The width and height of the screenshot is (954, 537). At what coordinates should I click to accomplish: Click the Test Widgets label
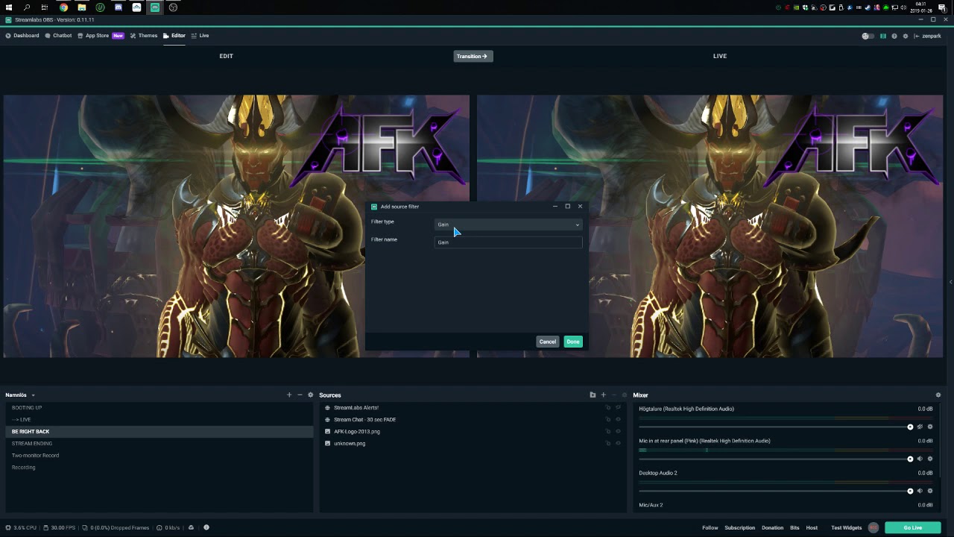click(x=847, y=528)
